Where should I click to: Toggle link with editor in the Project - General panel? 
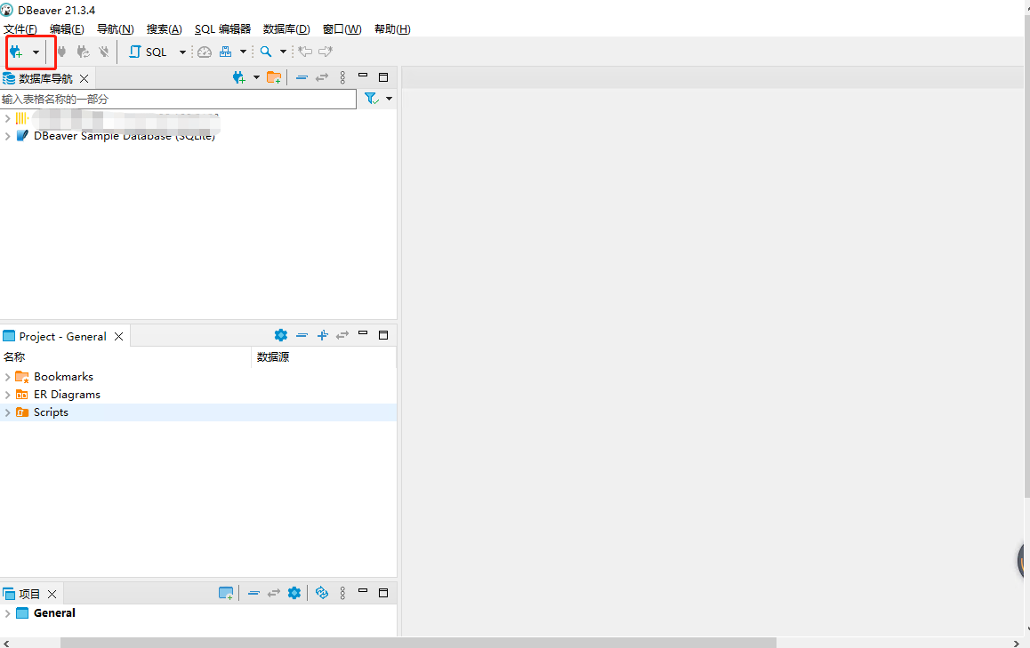(x=342, y=335)
